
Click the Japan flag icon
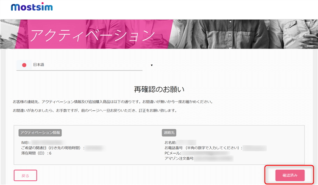(x=24, y=65)
